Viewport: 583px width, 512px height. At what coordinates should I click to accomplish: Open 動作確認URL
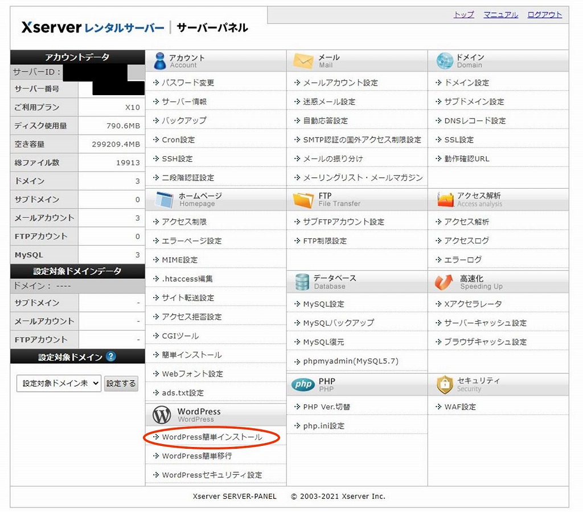click(x=467, y=159)
